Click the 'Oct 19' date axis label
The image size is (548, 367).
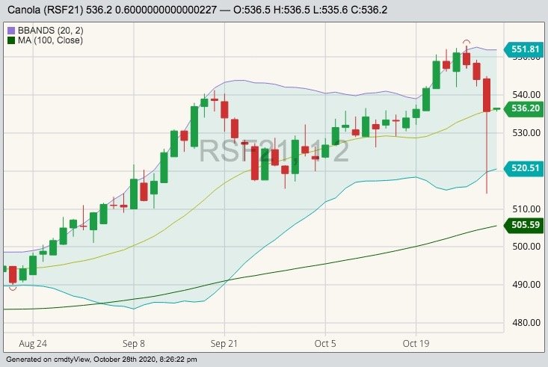tap(416, 344)
